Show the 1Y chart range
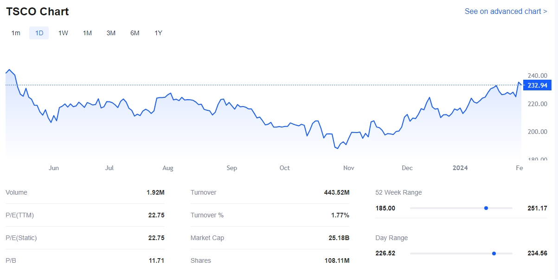Image resolution: width=558 pixels, height=279 pixels. (x=158, y=33)
